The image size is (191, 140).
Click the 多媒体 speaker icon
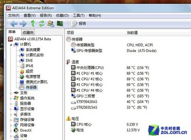point(16,115)
